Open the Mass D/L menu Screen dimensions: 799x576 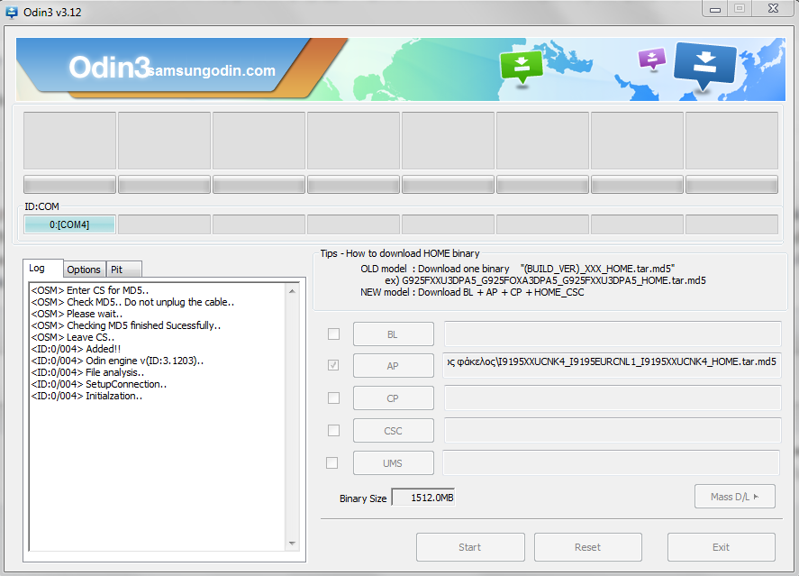click(735, 497)
